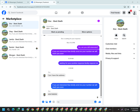
Task: Click Mark as pending button
Action: [x=58, y=32]
